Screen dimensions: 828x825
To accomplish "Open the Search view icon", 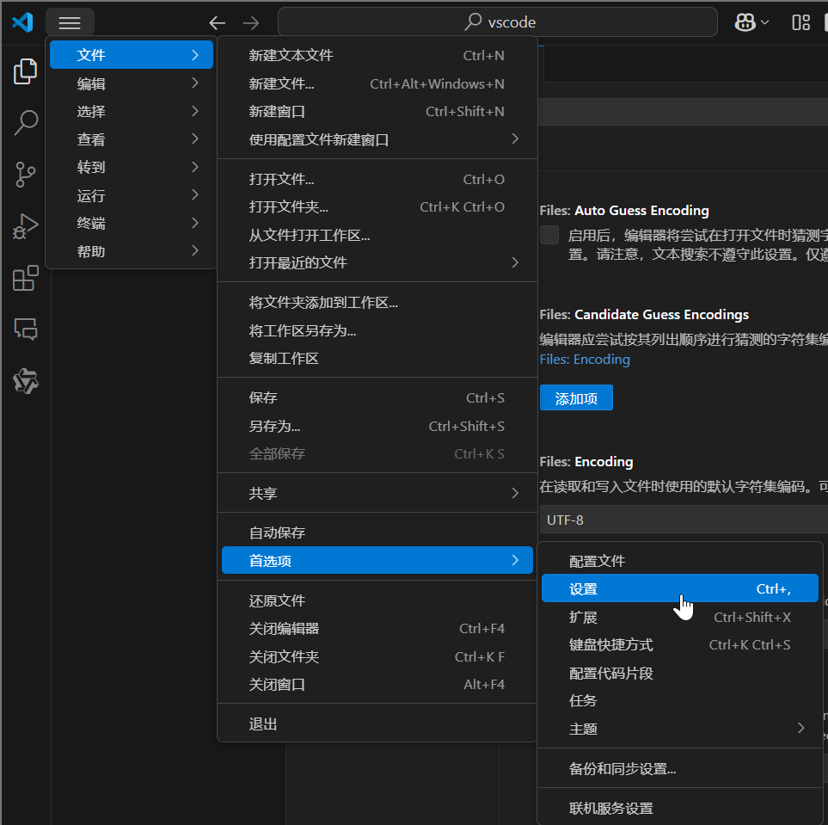I will 25,123.
